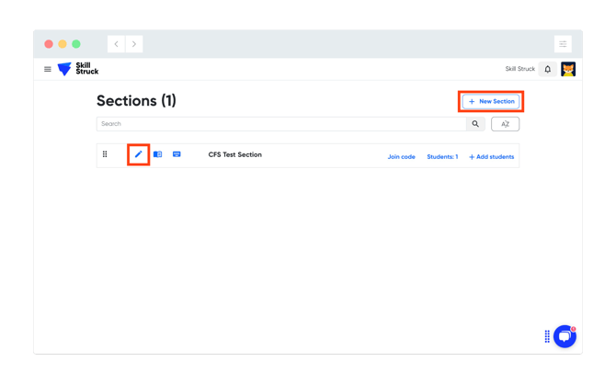The height and width of the screenshot is (384, 616).
Task: Click the New Section button
Action: tap(492, 101)
